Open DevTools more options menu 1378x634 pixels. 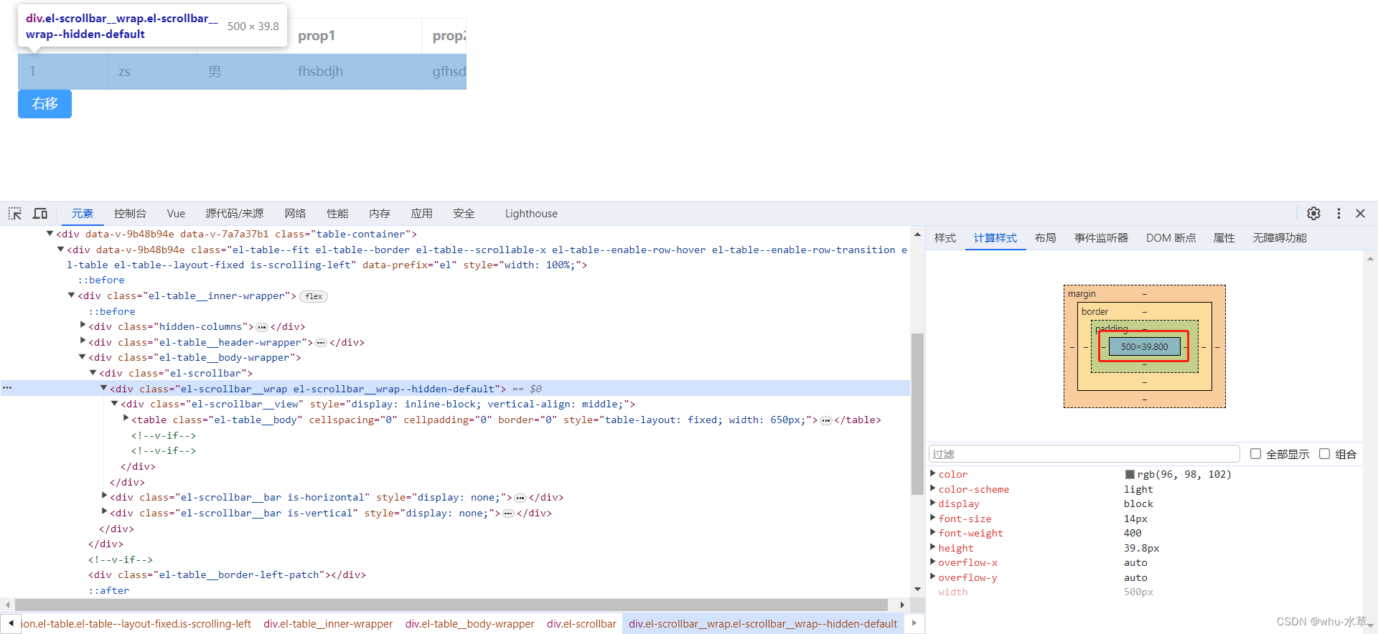(x=1339, y=214)
